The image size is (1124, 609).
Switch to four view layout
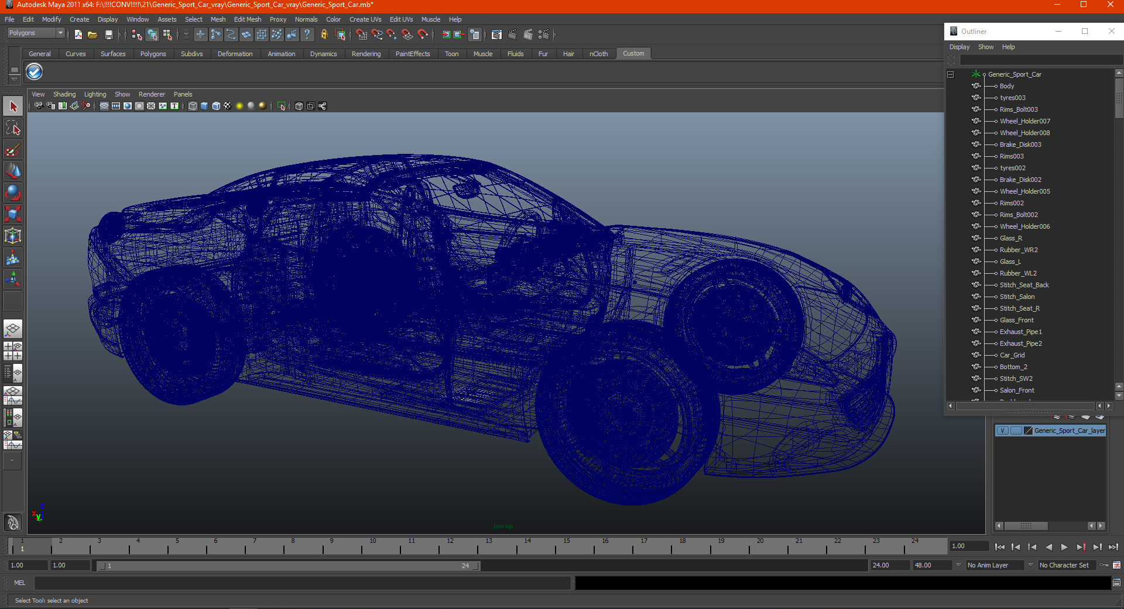coord(13,351)
